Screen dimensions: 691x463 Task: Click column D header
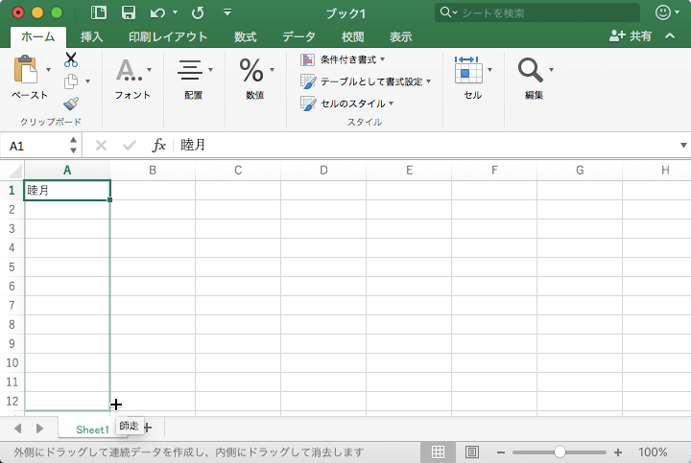(323, 171)
